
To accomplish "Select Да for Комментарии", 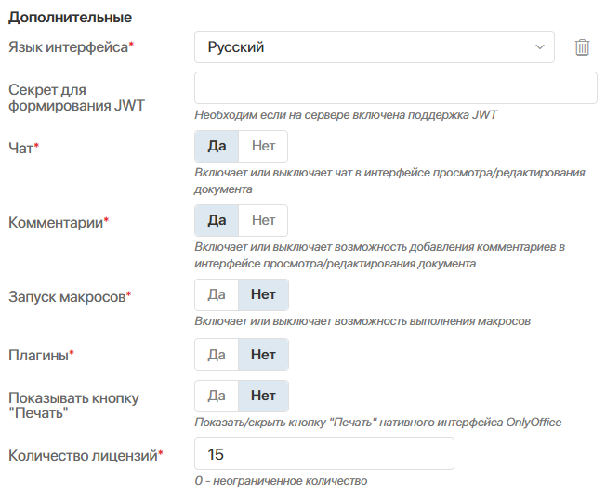I will point(217,220).
